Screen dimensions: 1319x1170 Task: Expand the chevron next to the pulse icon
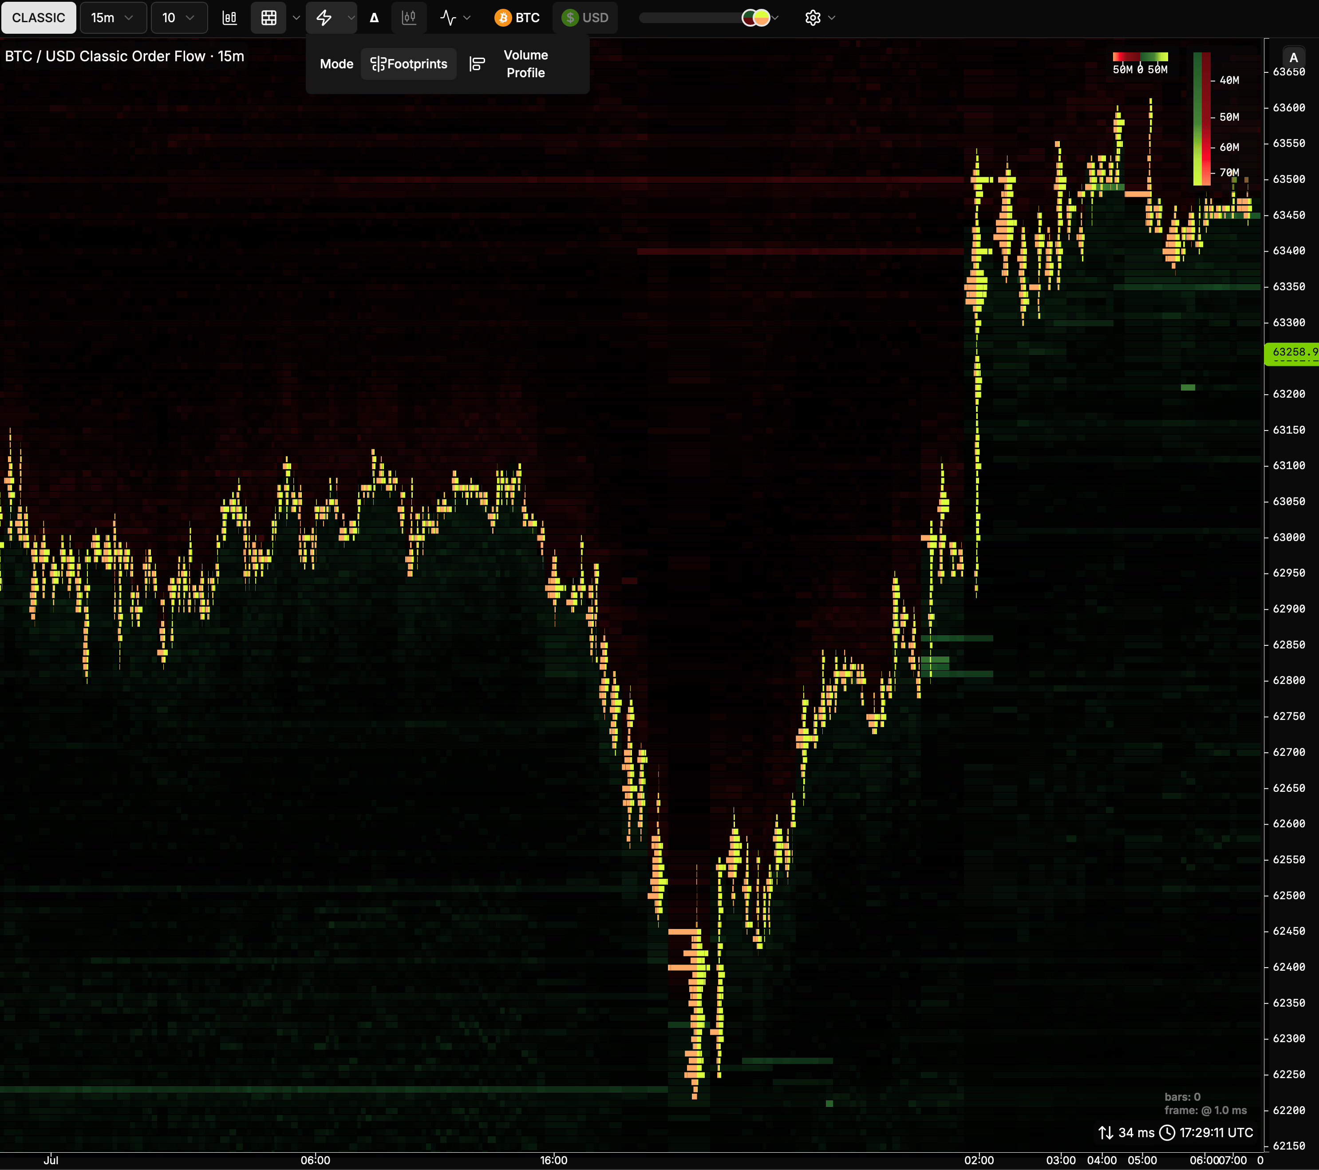coord(467,17)
